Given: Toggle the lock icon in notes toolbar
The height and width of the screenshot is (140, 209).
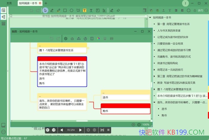Looking at the screenshot, I should pos(195,10).
